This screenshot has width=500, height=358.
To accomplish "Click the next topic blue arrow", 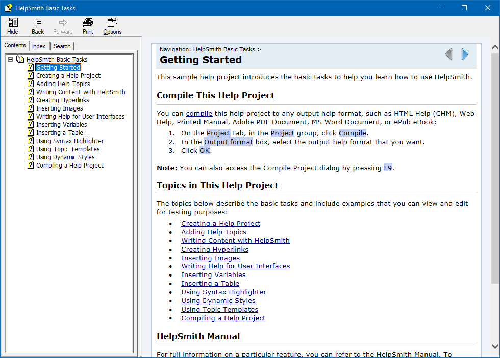I will (465, 54).
